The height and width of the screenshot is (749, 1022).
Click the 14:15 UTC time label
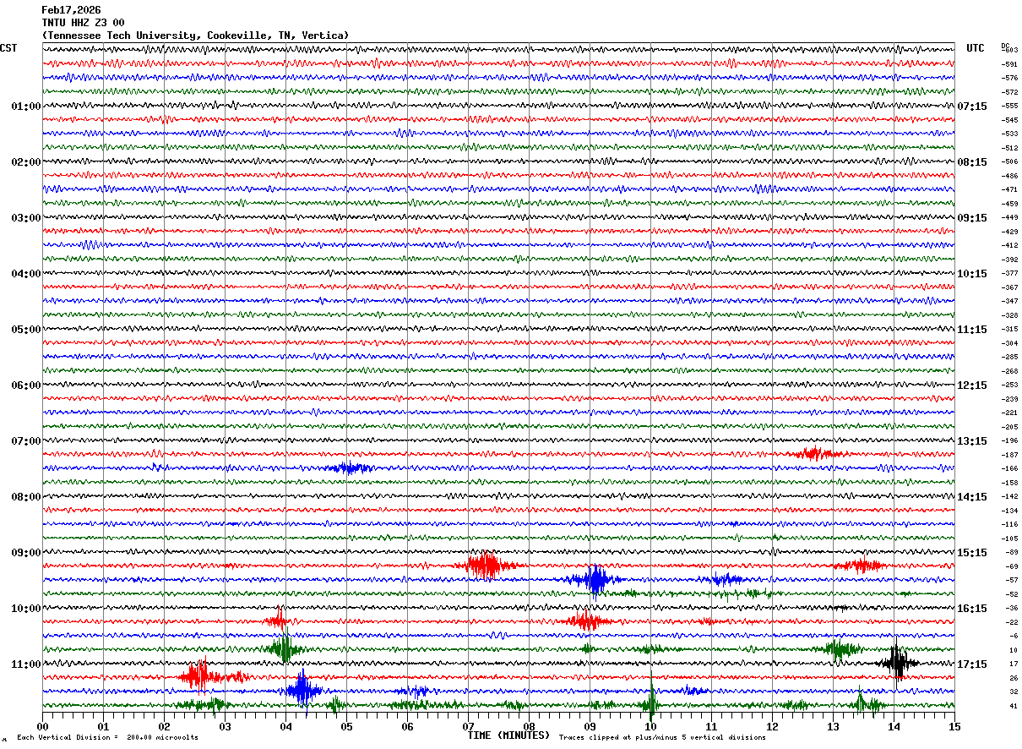[x=972, y=497]
